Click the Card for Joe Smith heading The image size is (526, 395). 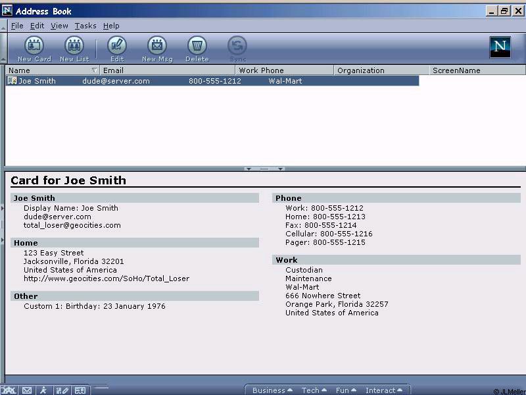[68, 180]
